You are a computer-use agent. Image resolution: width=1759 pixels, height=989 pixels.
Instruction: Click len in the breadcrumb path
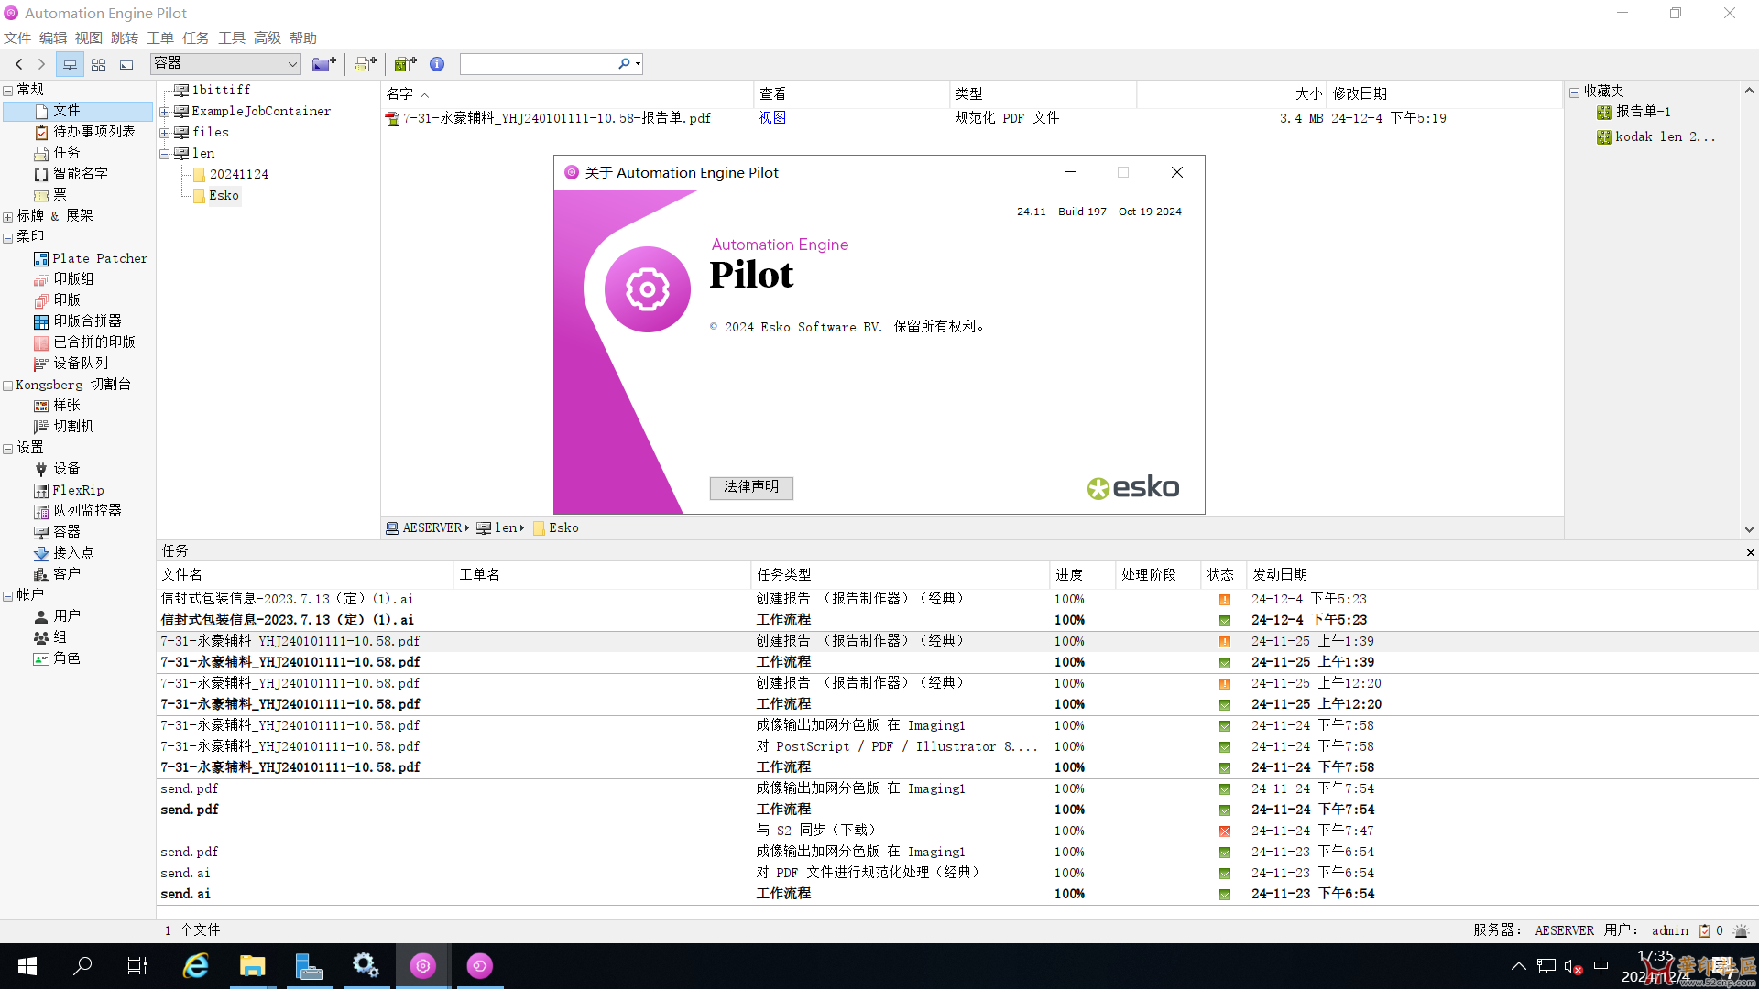497,527
